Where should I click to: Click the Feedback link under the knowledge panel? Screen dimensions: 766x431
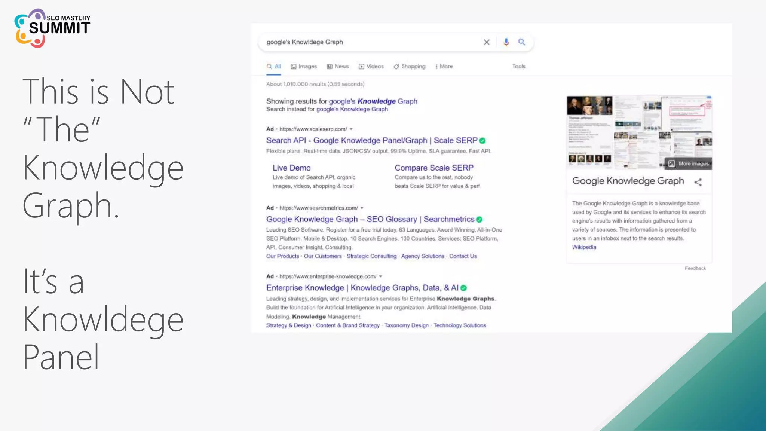[695, 269]
